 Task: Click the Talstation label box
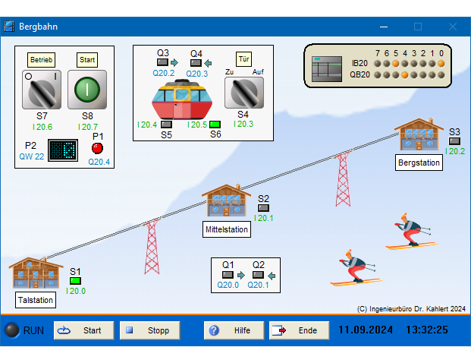tap(36, 300)
